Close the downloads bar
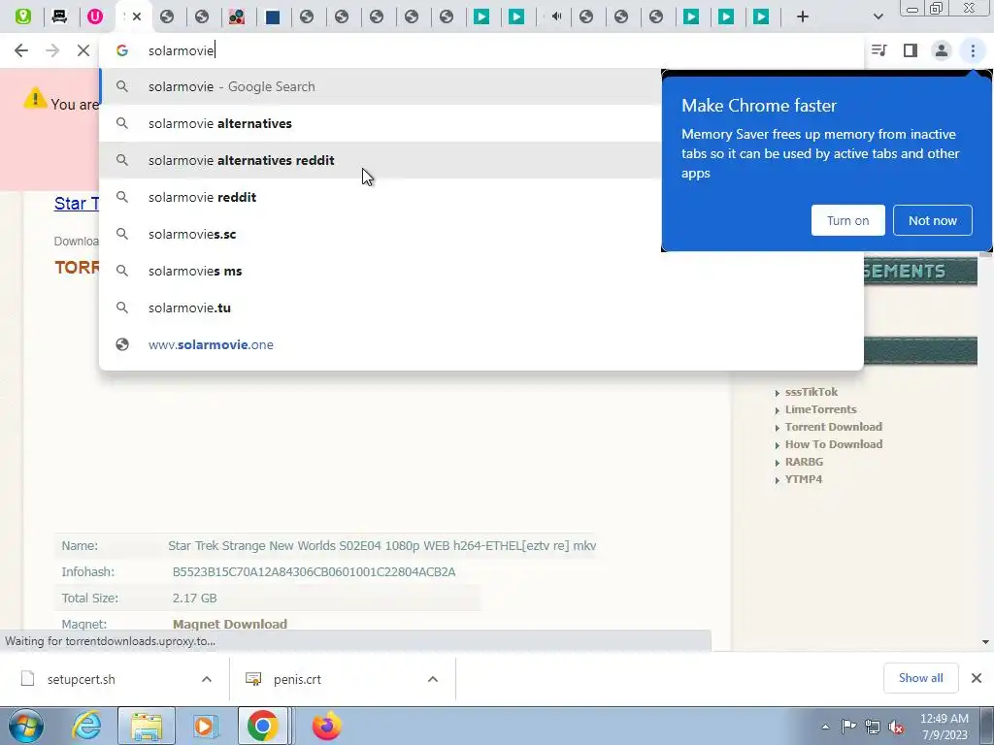Screen dimensions: 994x745 pyautogui.click(x=977, y=678)
